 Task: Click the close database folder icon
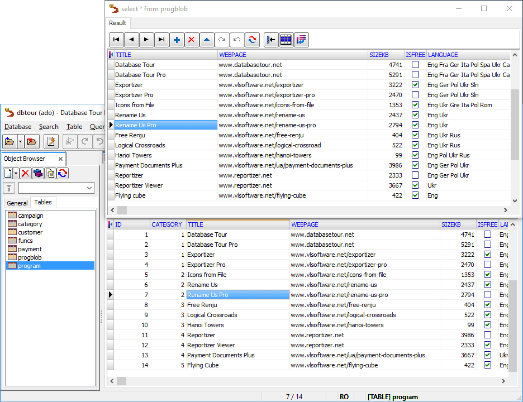pyautogui.click(x=32, y=141)
